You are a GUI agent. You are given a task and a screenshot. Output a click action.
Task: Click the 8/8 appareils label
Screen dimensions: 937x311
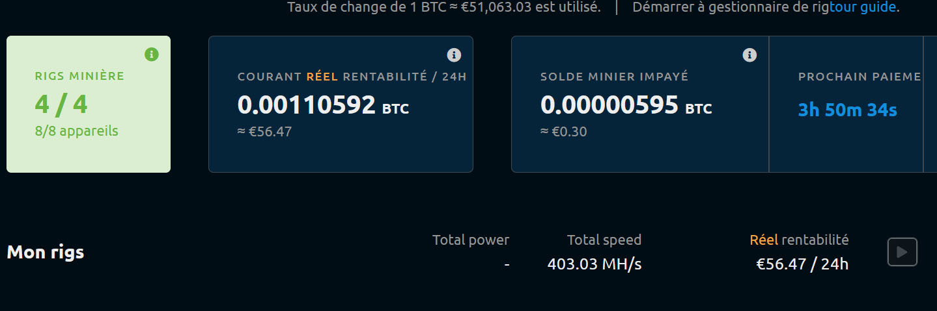pyautogui.click(x=77, y=131)
